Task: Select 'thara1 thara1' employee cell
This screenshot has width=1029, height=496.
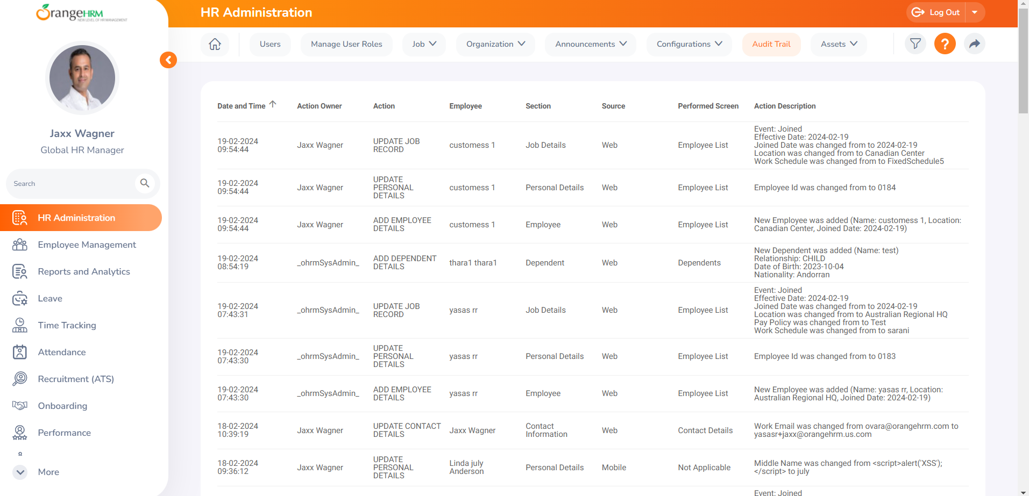Action: 473,263
